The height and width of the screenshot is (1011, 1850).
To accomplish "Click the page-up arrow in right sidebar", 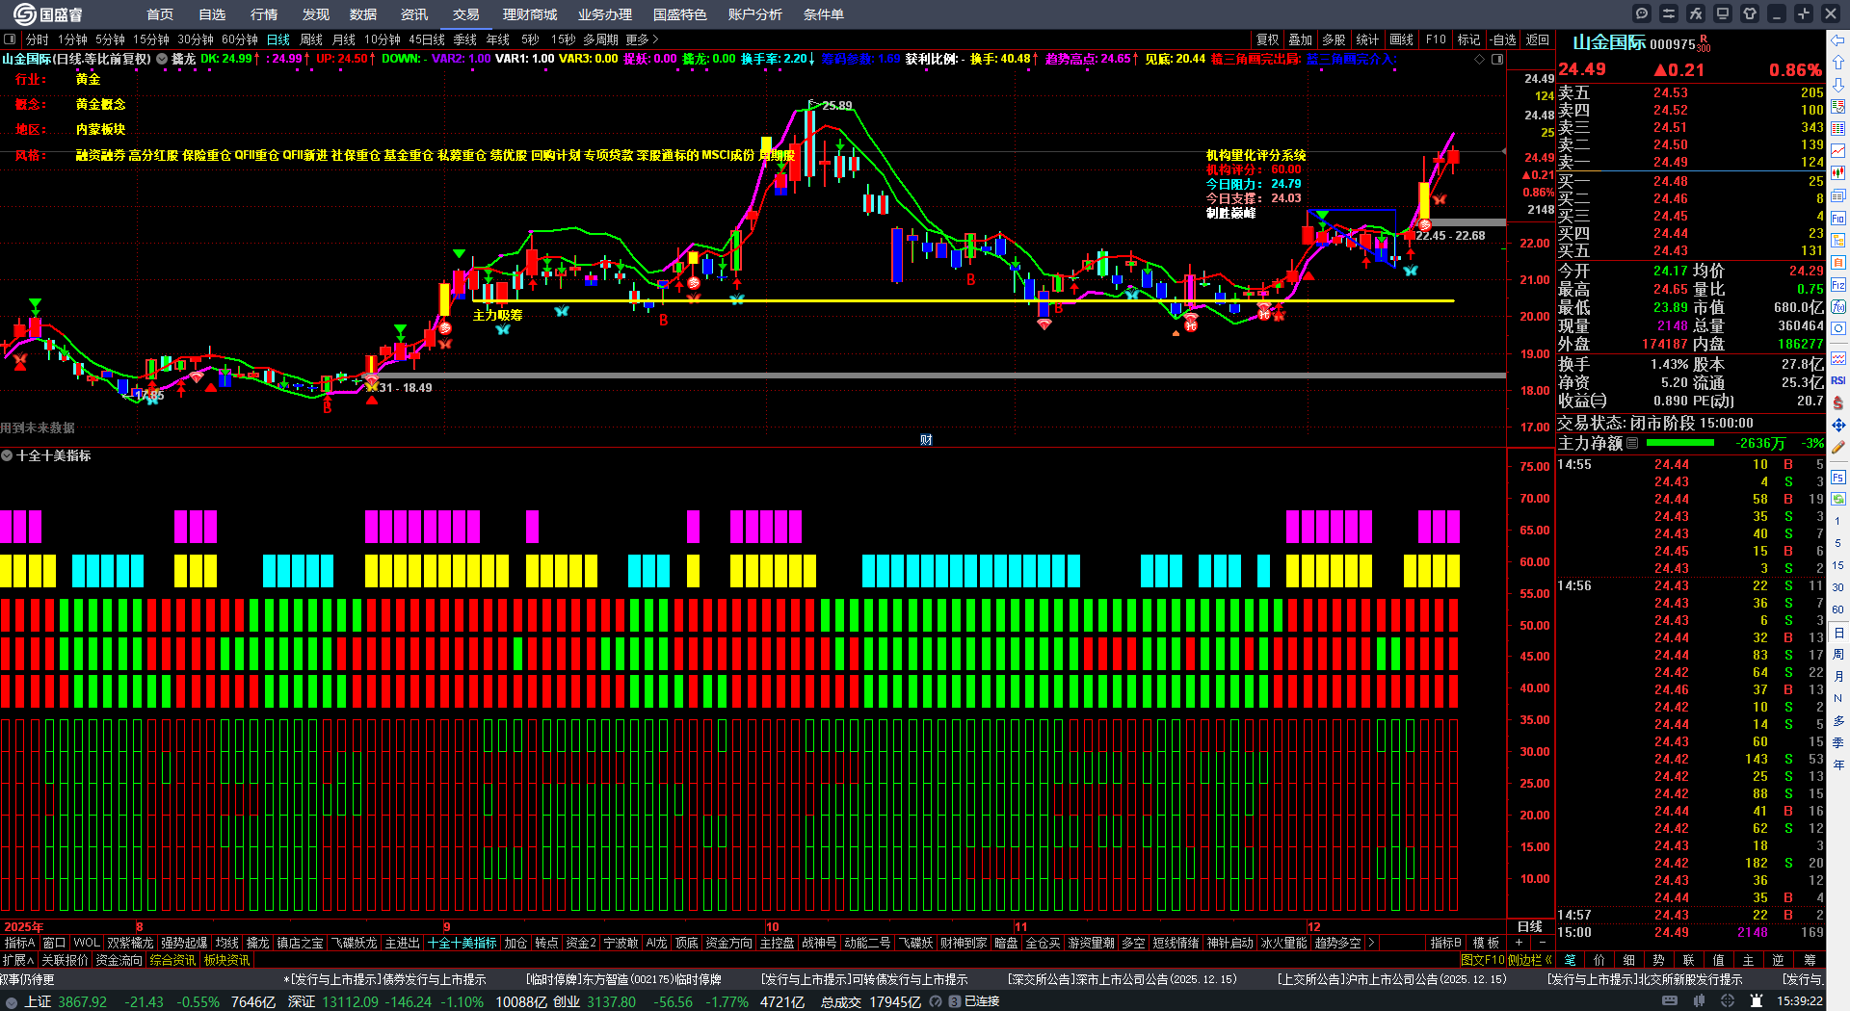I will (1838, 63).
